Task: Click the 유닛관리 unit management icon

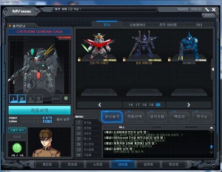Action: point(79,144)
